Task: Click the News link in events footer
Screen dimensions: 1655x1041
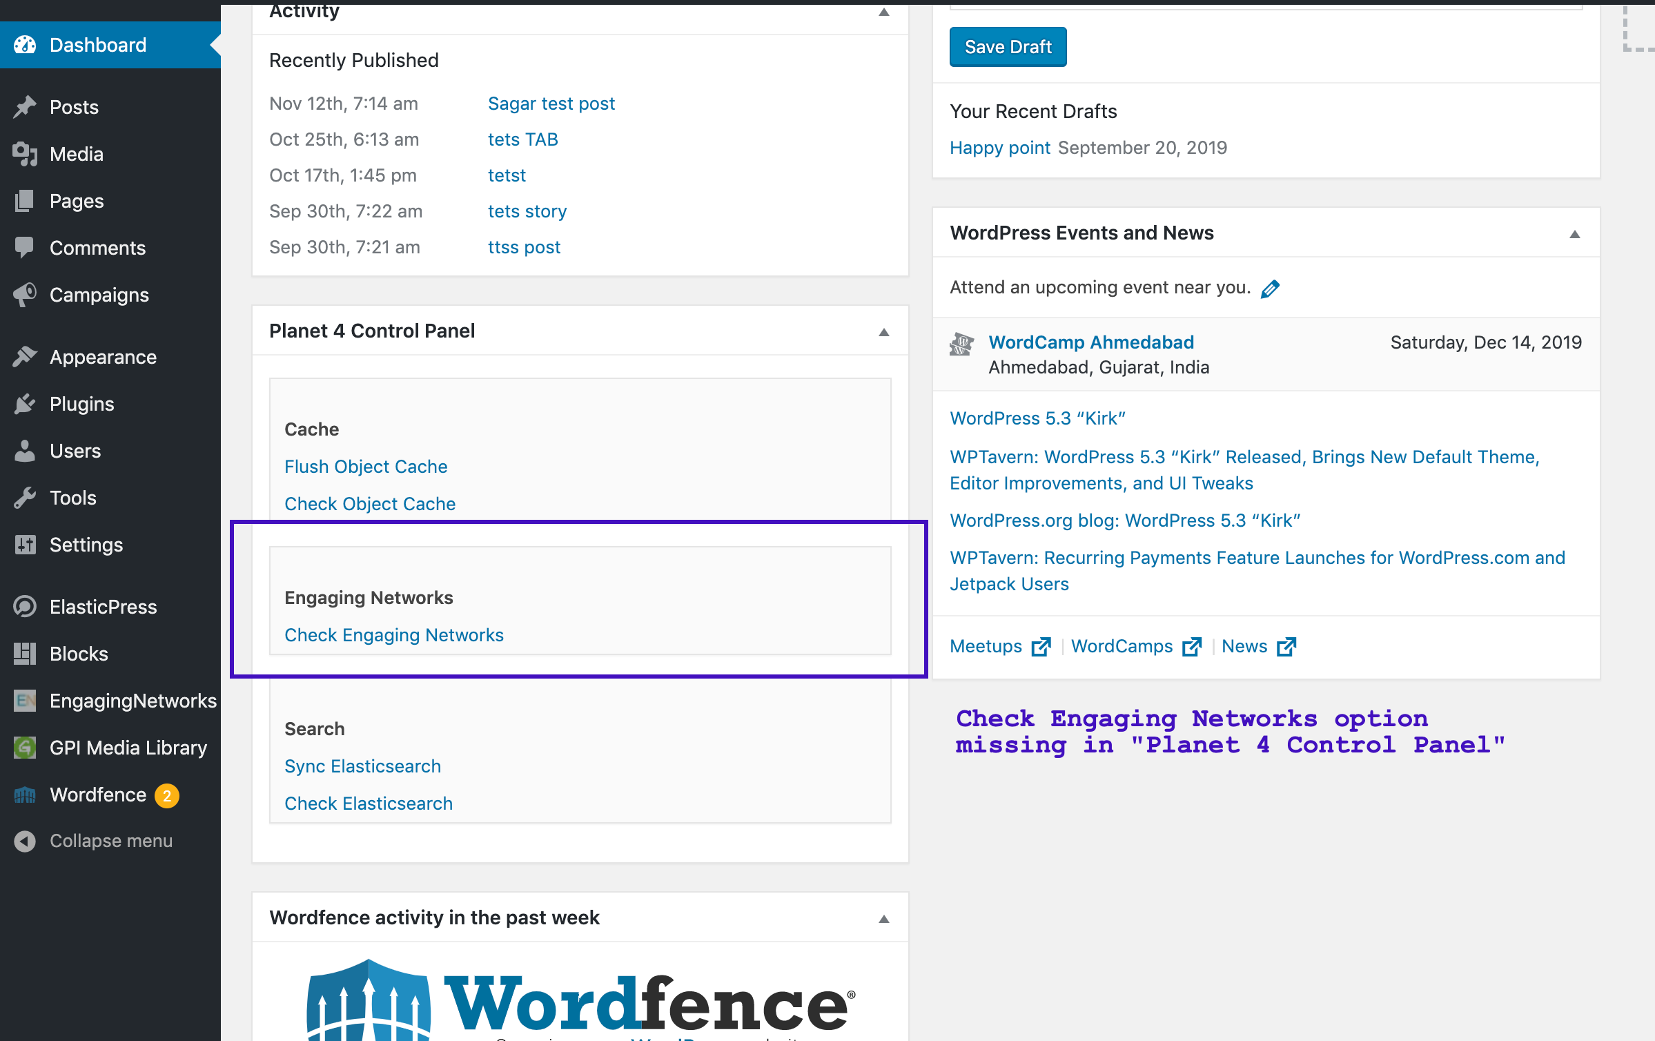Action: pos(1244,646)
